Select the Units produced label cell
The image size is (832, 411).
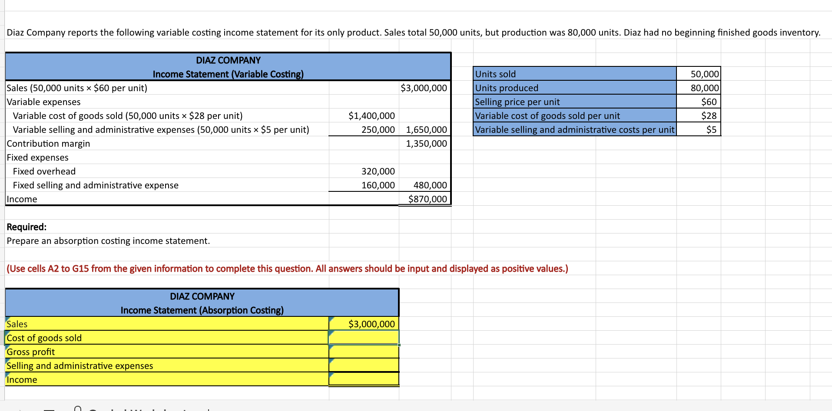pyautogui.click(x=575, y=88)
